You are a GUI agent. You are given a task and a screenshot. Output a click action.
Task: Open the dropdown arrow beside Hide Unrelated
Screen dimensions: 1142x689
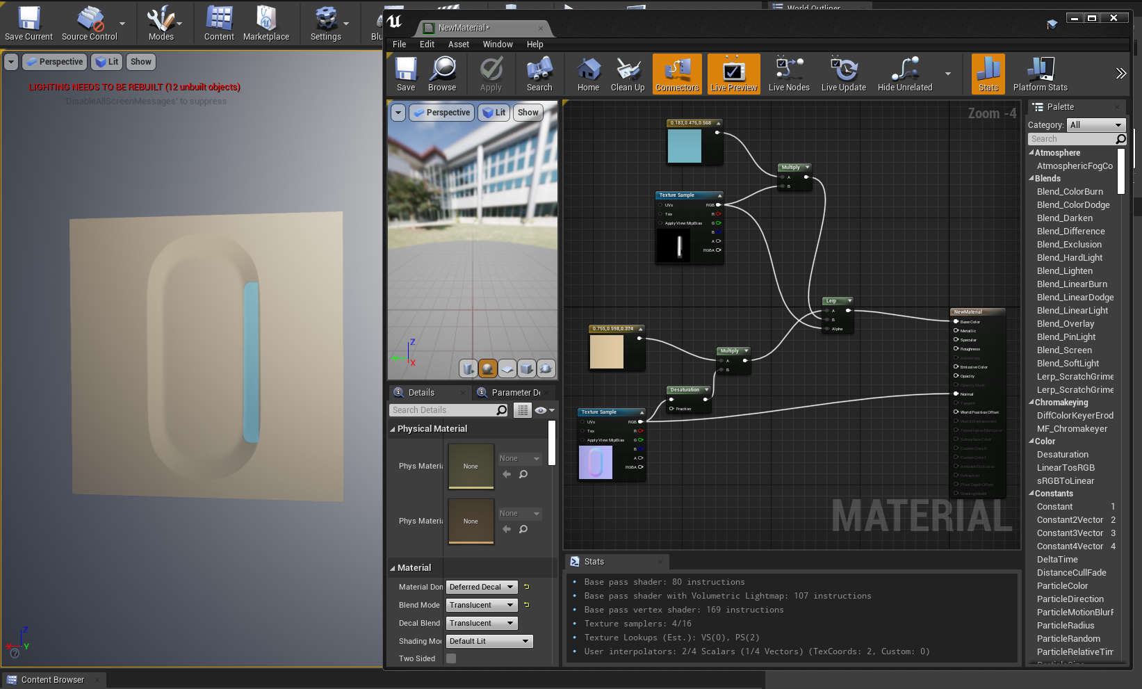[x=948, y=74]
